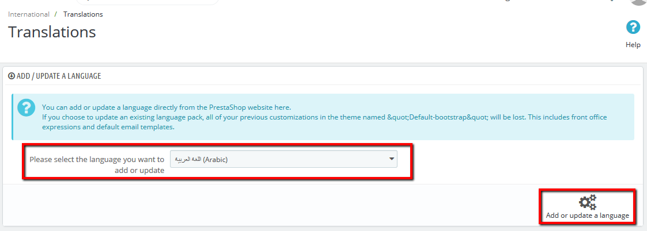Click the download arrow icon in panel header
The image size is (647, 231).
pyautogui.click(x=12, y=76)
